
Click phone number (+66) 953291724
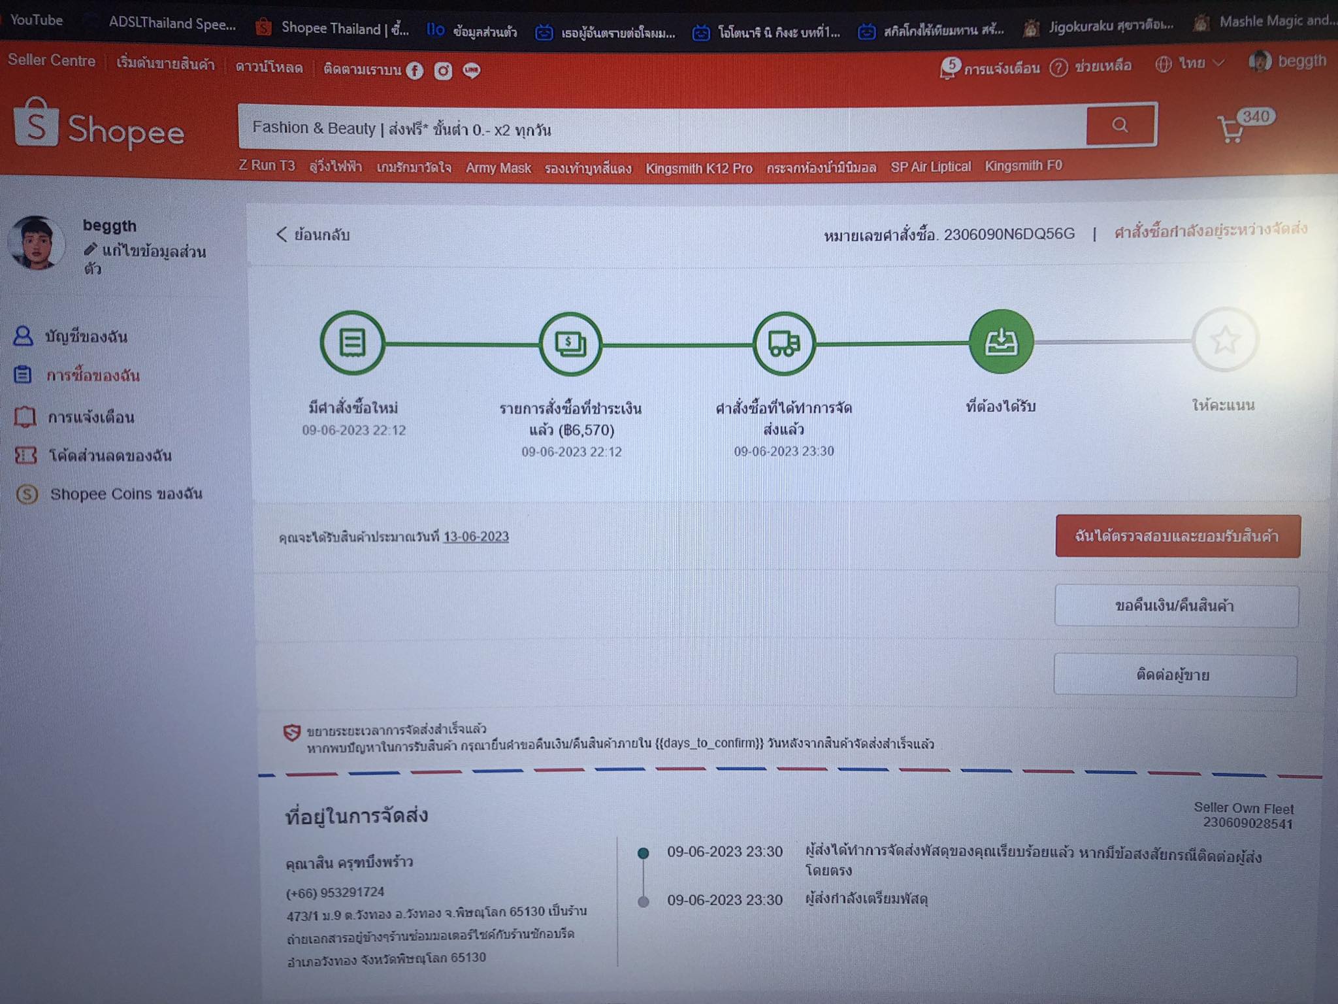coord(335,892)
